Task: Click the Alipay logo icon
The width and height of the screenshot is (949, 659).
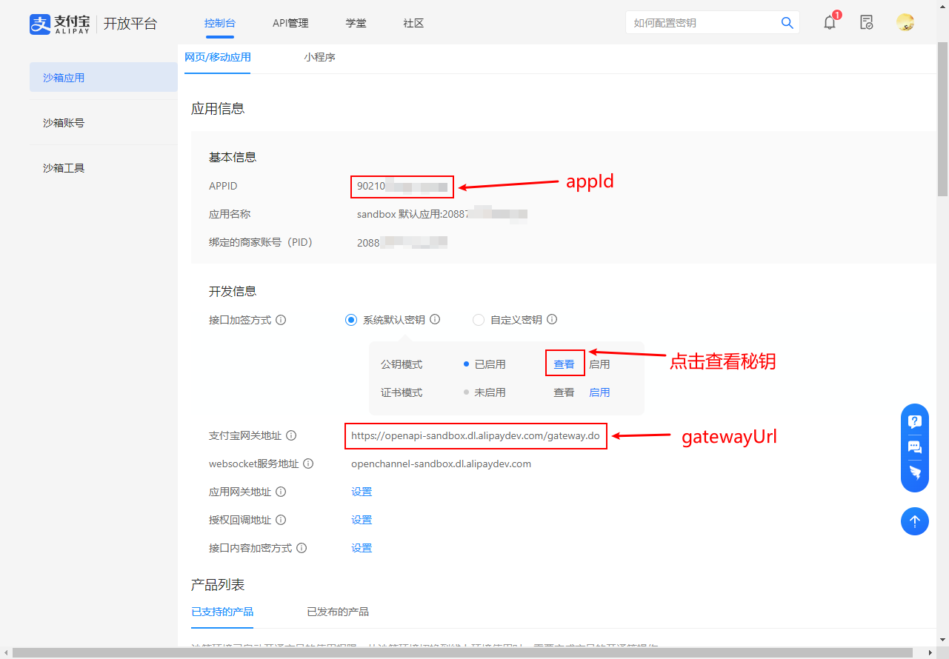Action: [40, 24]
